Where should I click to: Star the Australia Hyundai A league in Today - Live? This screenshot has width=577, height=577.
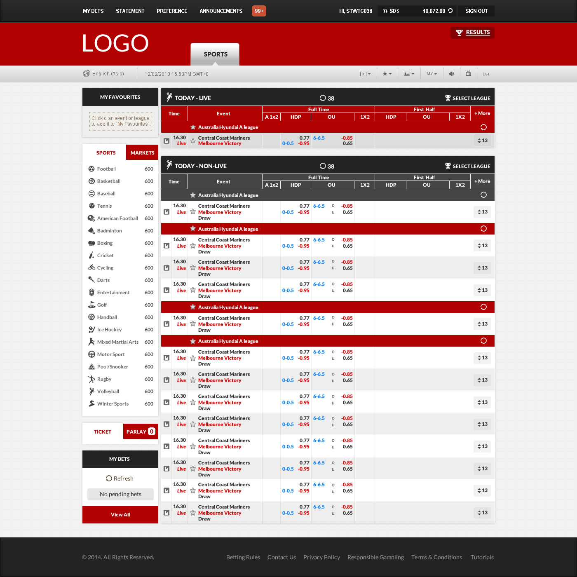click(193, 127)
